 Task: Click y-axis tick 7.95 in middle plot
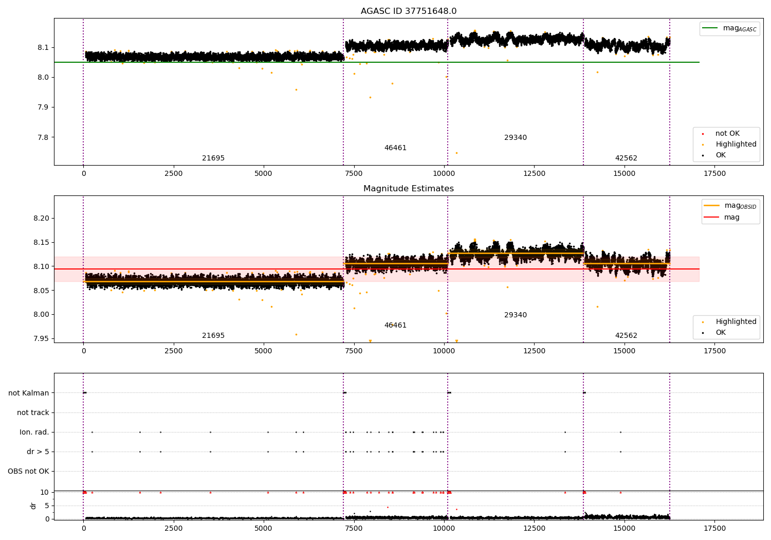41,339
